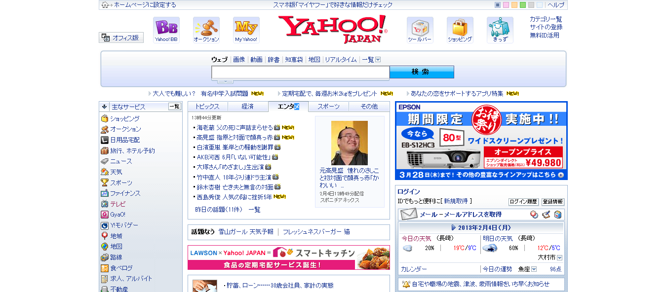Image resolution: width=666 pixels, height=292 pixels.
Task: Open the オークション gavel icon
Action: point(206,30)
